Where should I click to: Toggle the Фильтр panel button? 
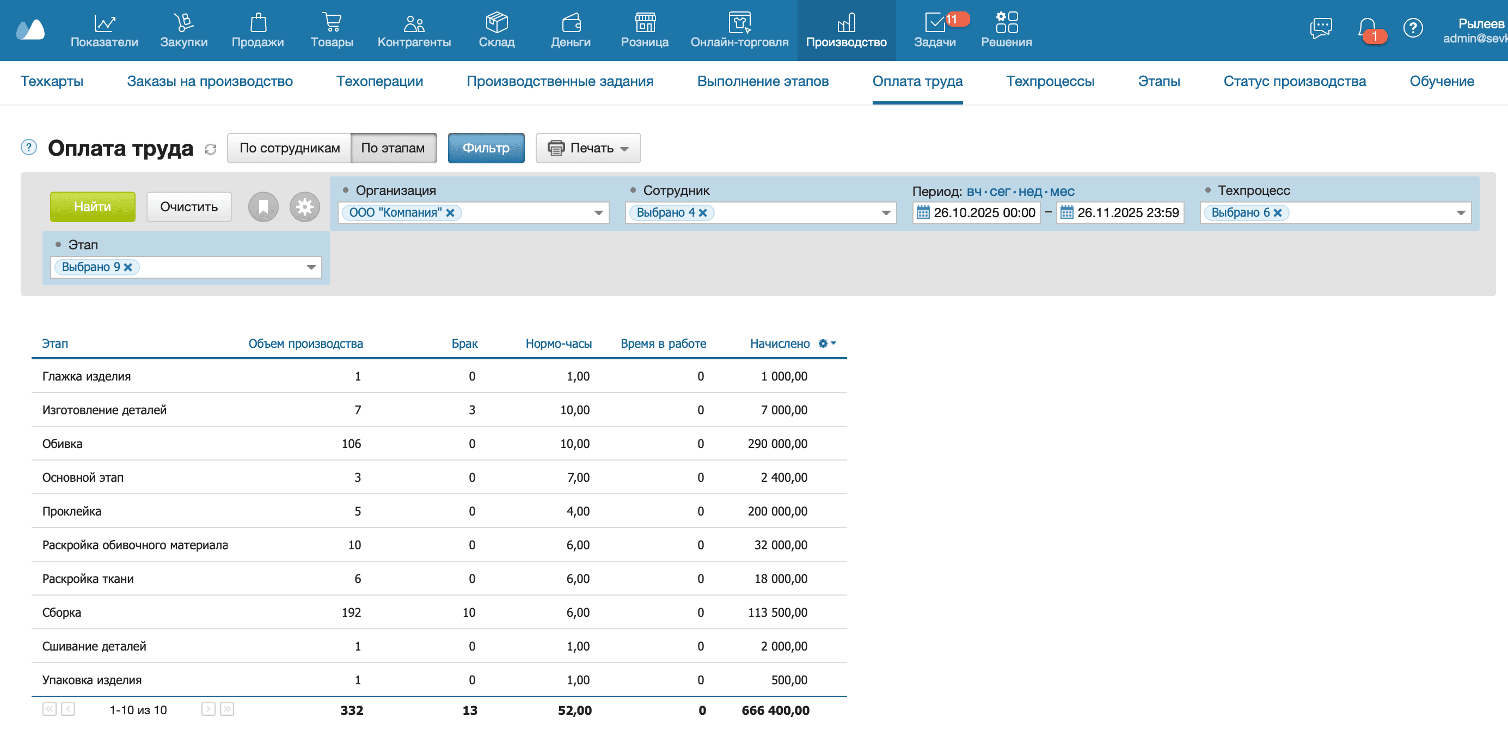coord(485,148)
